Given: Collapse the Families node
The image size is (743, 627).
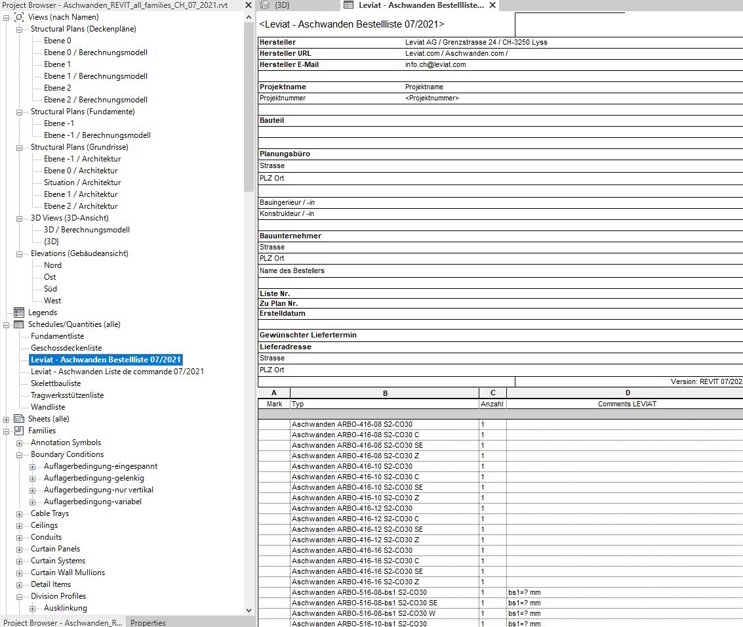Looking at the screenshot, I should [6, 431].
